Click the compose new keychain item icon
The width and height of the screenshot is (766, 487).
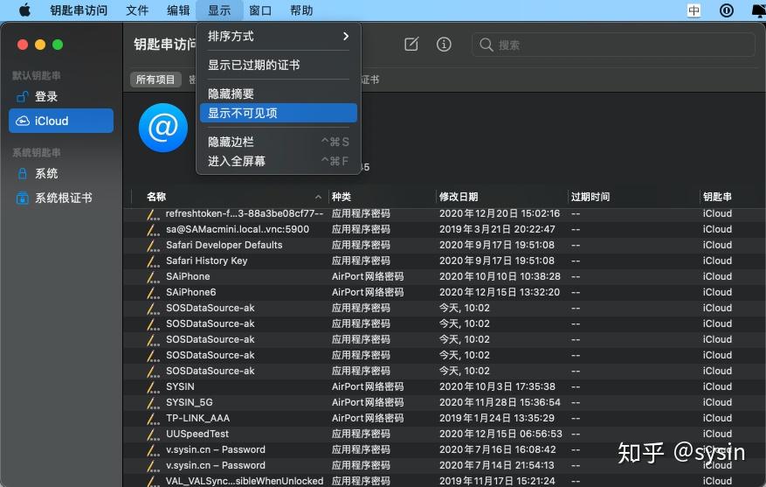411,45
